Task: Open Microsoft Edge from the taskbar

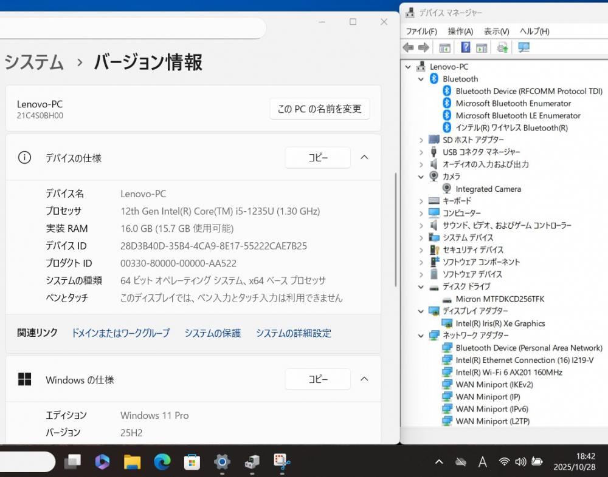Action: [162, 462]
